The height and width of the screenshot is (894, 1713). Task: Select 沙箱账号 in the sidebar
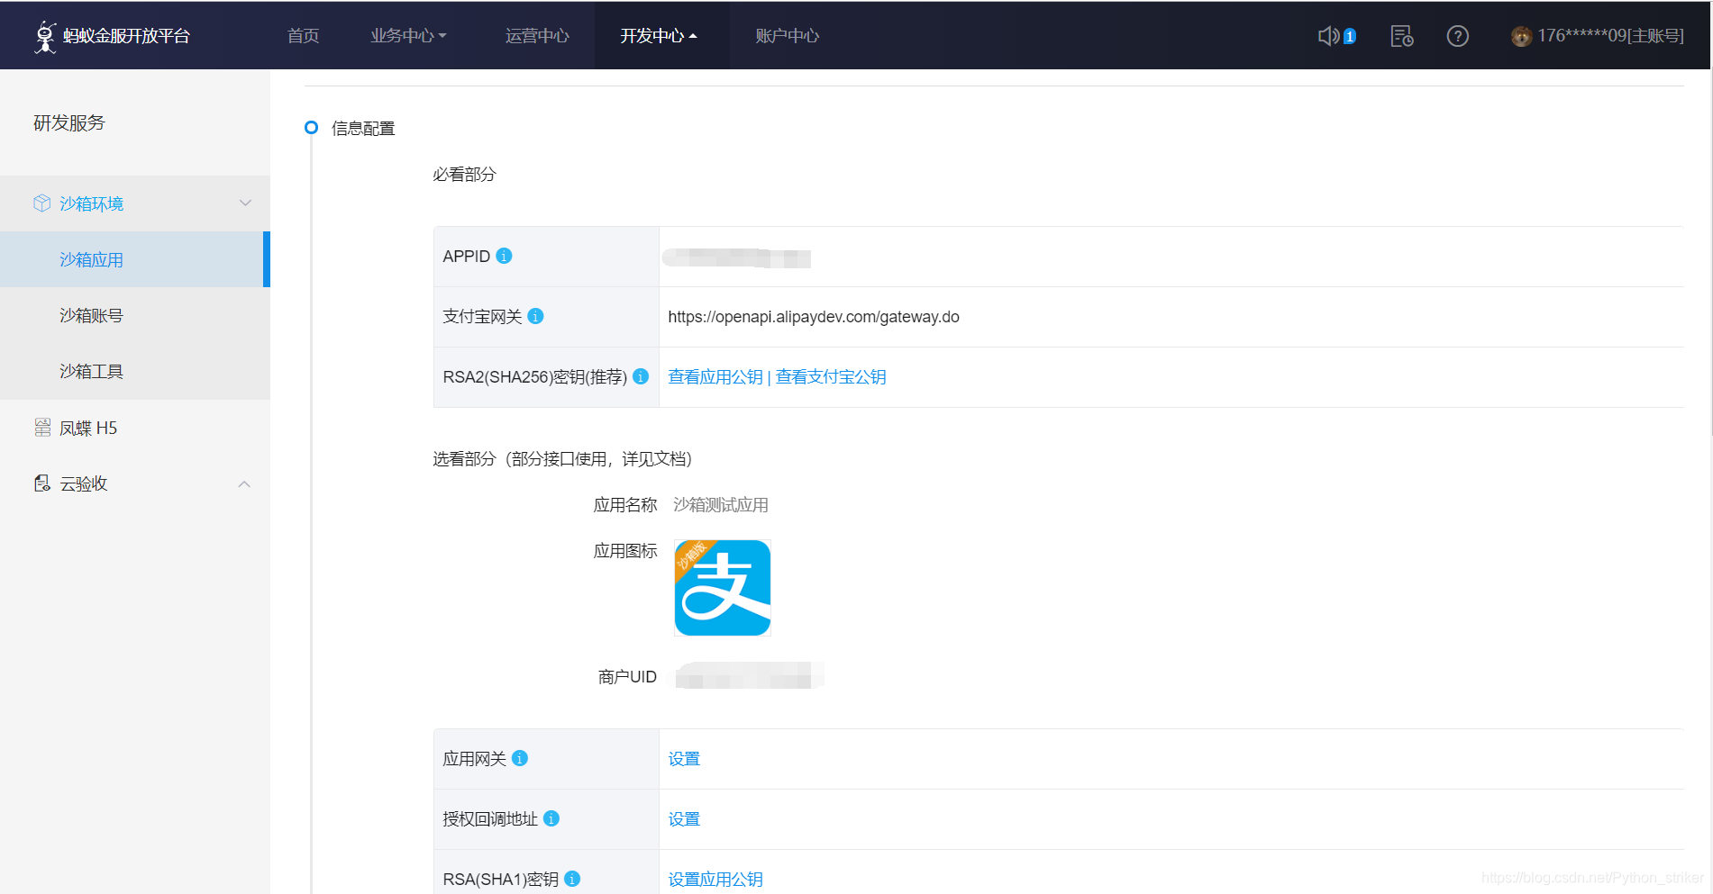pyautogui.click(x=90, y=315)
